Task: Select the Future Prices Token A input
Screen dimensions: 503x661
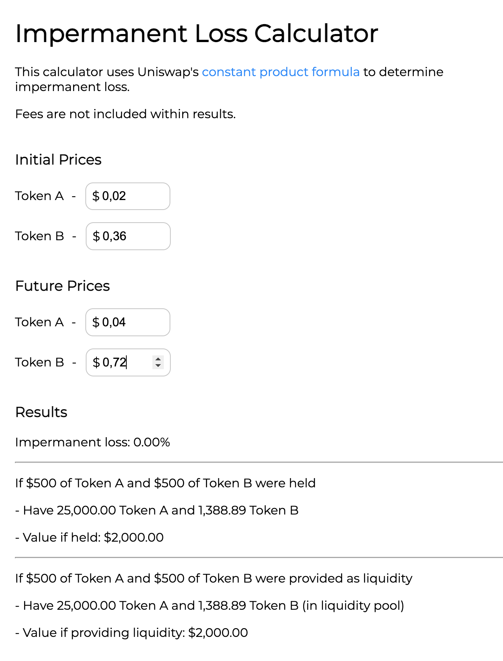Action: coord(128,322)
